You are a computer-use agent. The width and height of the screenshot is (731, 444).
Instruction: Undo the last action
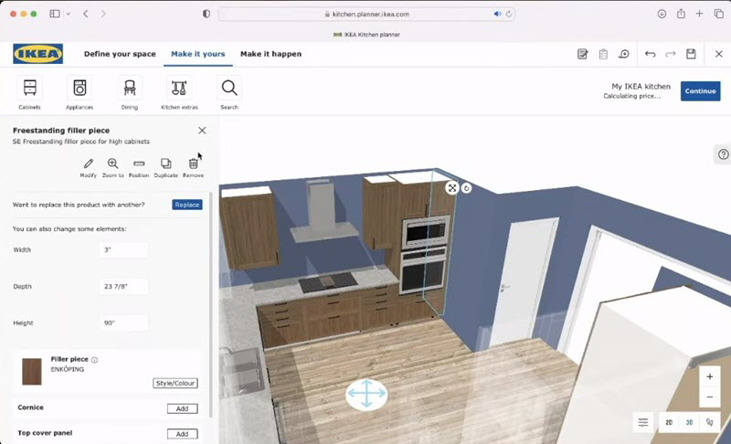tap(651, 54)
